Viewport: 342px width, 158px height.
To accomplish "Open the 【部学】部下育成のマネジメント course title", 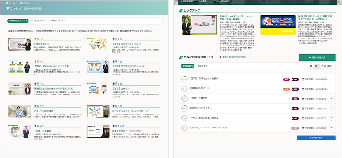I will [x=129, y=66].
